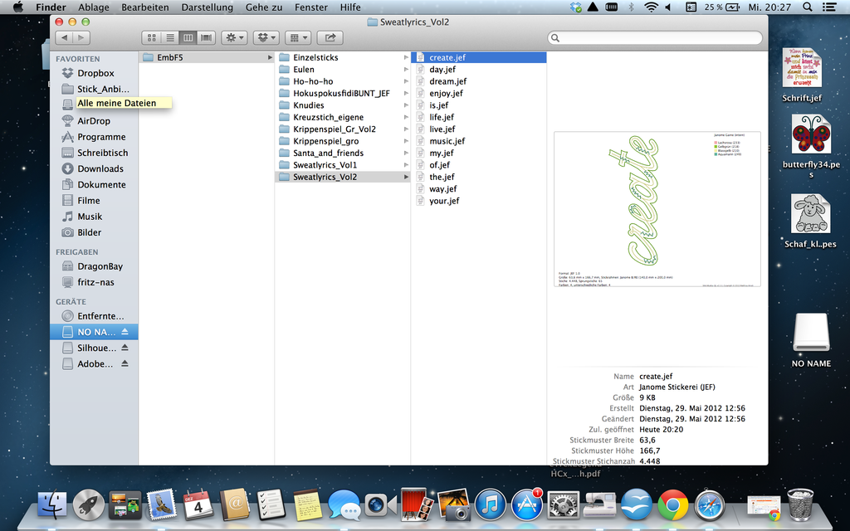Launch iTunes from the Dock
The height and width of the screenshot is (531, 850).
tap(490, 505)
